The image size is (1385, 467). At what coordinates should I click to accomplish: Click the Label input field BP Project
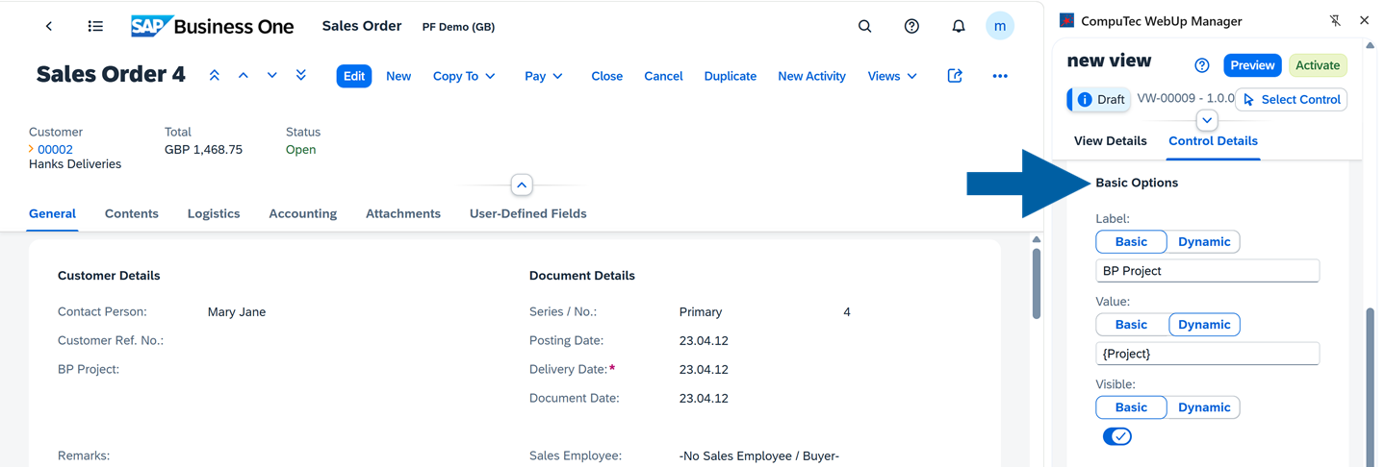[x=1207, y=271]
